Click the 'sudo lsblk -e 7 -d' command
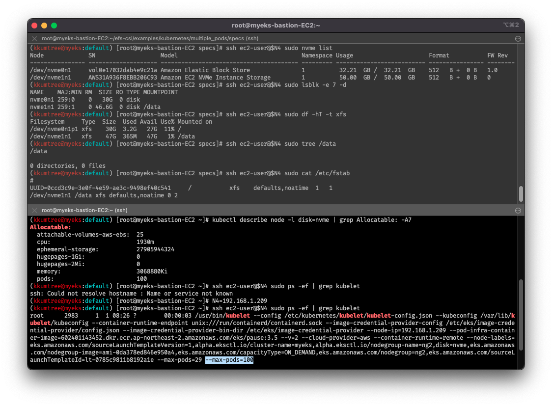552x406 pixels. (315, 85)
